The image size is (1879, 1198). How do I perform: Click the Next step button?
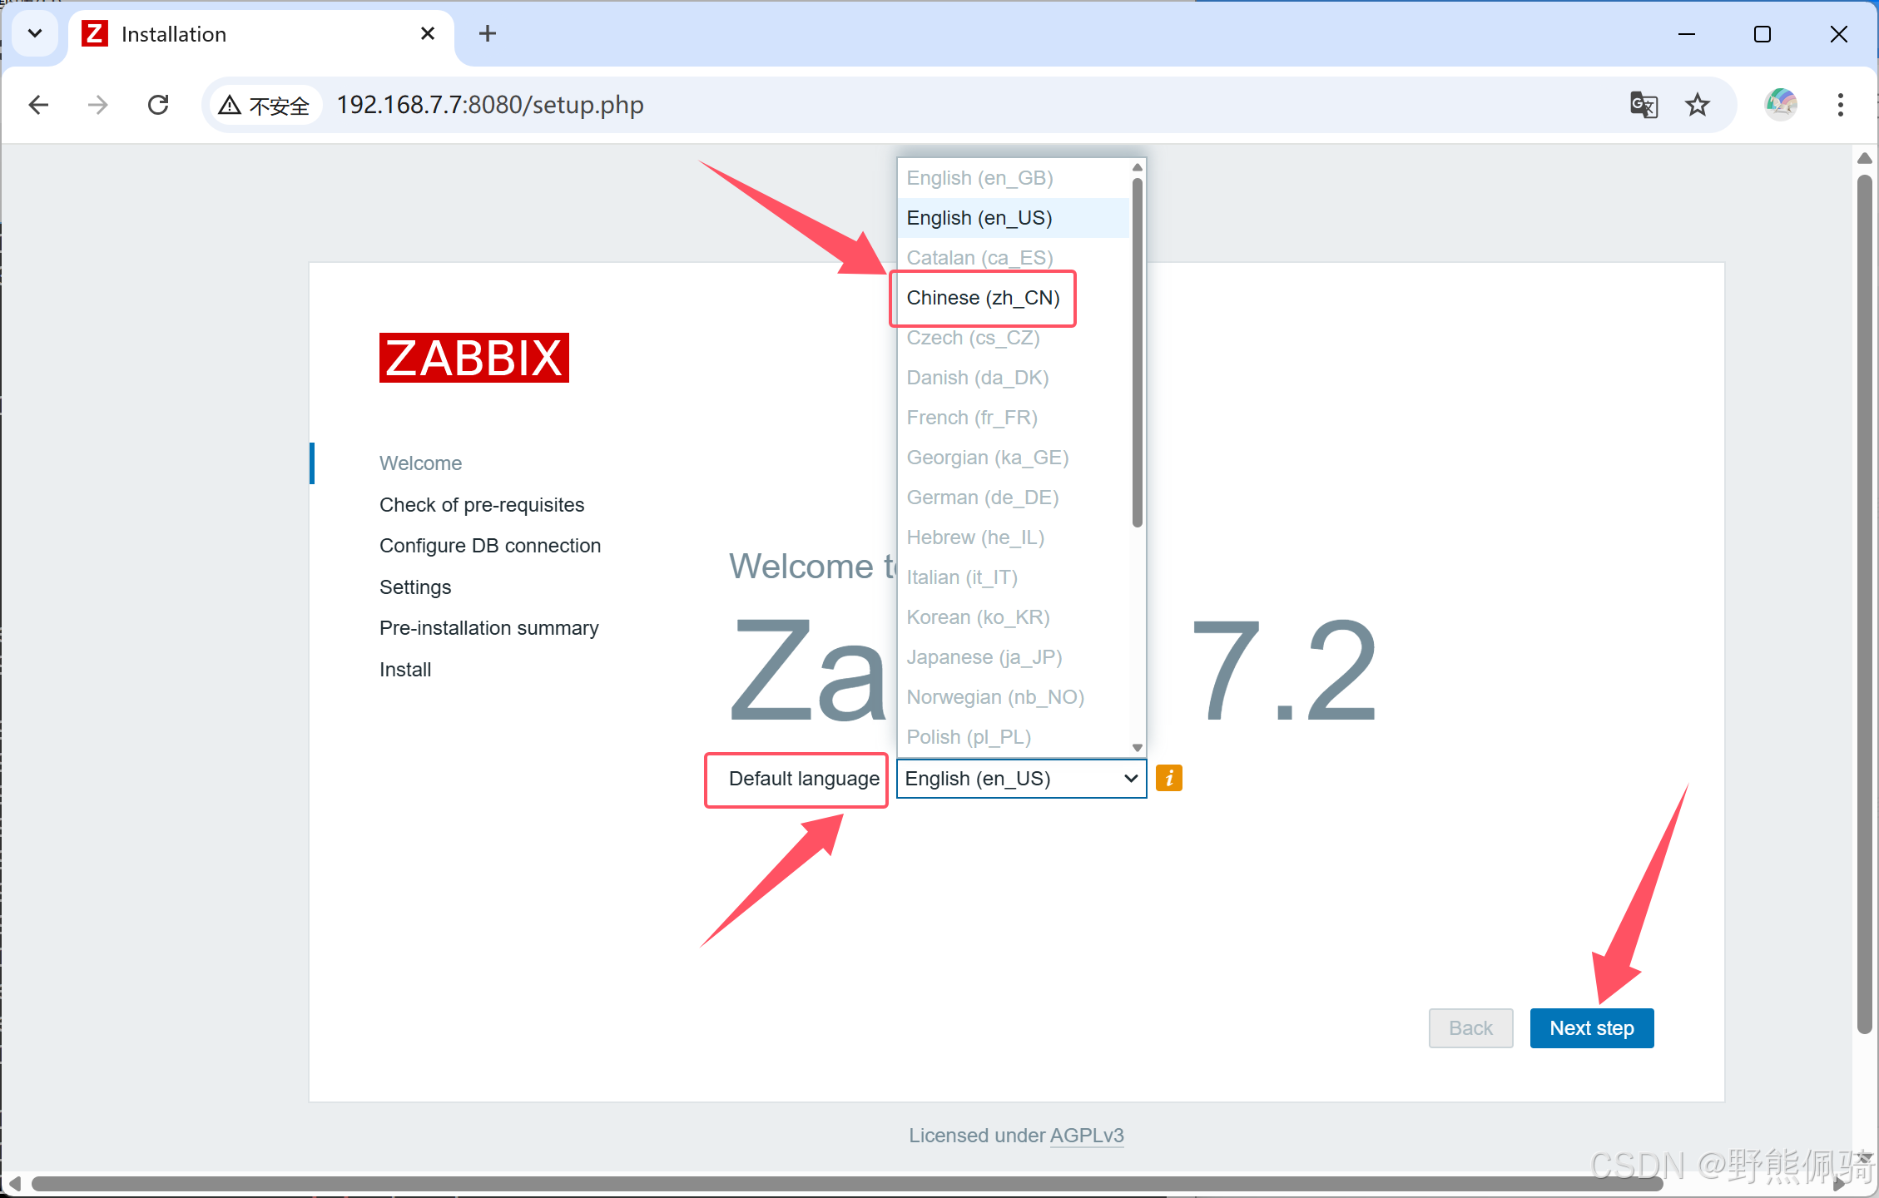point(1591,1028)
